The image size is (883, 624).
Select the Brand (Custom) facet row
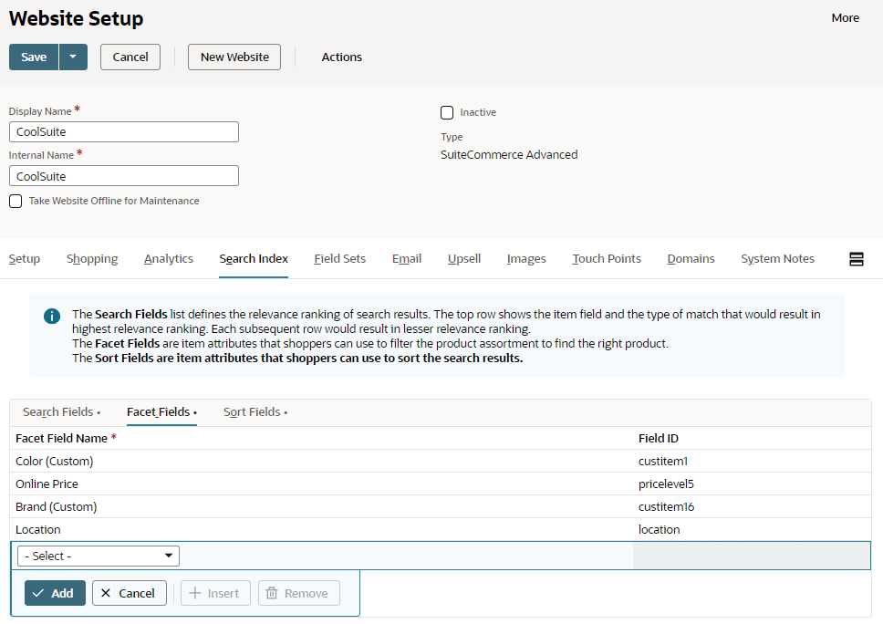(x=441, y=507)
